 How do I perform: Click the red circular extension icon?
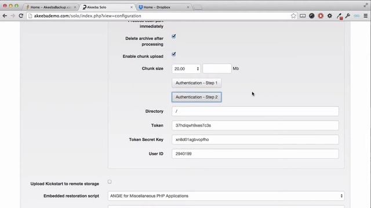(x=321, y=16)
